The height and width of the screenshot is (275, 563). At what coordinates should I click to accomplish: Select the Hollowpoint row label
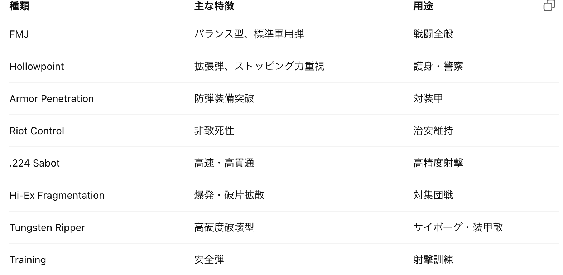(37, 67)
